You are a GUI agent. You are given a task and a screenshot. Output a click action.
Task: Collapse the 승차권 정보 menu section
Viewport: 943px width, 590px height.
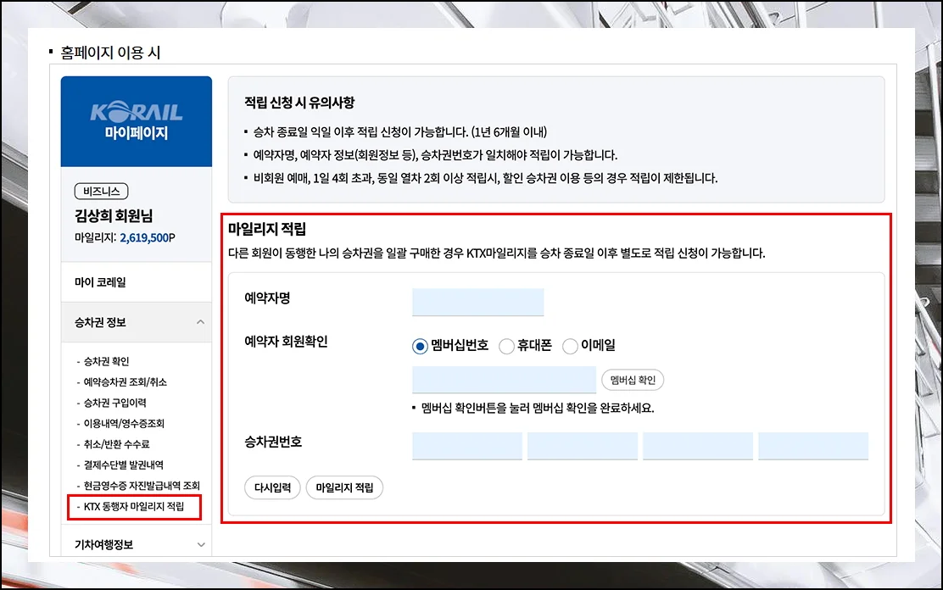point(200,322)
